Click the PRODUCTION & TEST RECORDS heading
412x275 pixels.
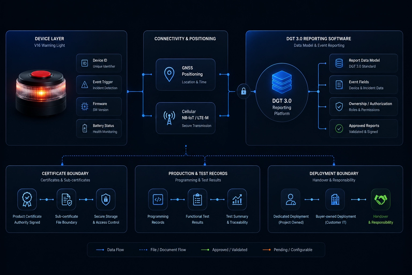click(x=198, y=173)
